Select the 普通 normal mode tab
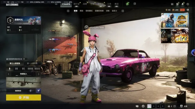This screenshot has width=195, height=109. 76,11
